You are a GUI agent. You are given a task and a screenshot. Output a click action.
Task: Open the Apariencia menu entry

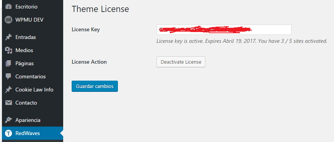(x=33, y=120)
